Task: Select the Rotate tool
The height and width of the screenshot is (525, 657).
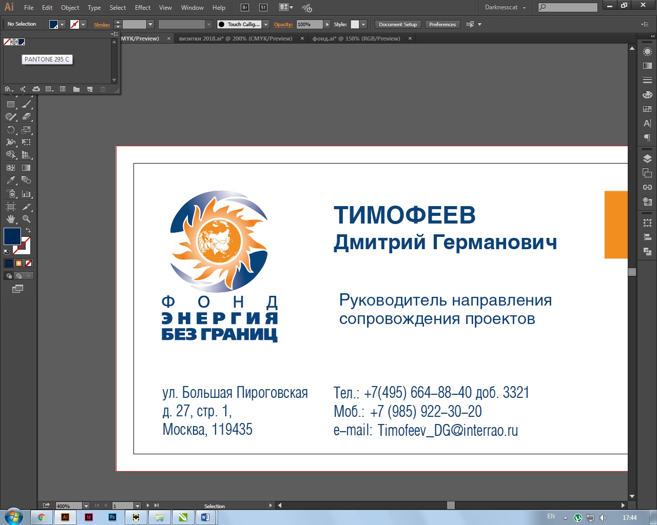Action: tap(11, 130)
